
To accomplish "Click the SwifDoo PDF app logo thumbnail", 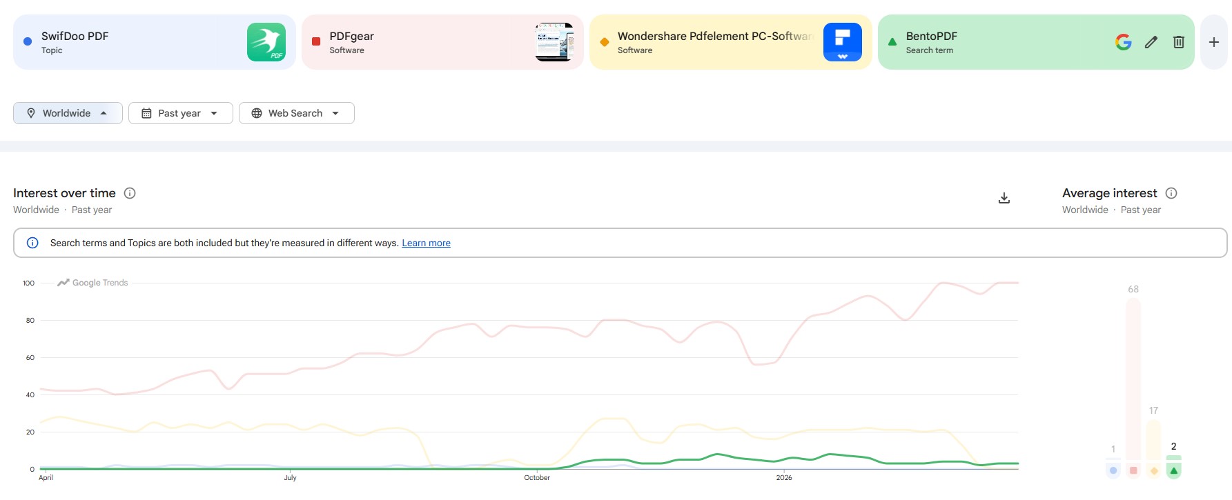I will click(x=266, y=42).
